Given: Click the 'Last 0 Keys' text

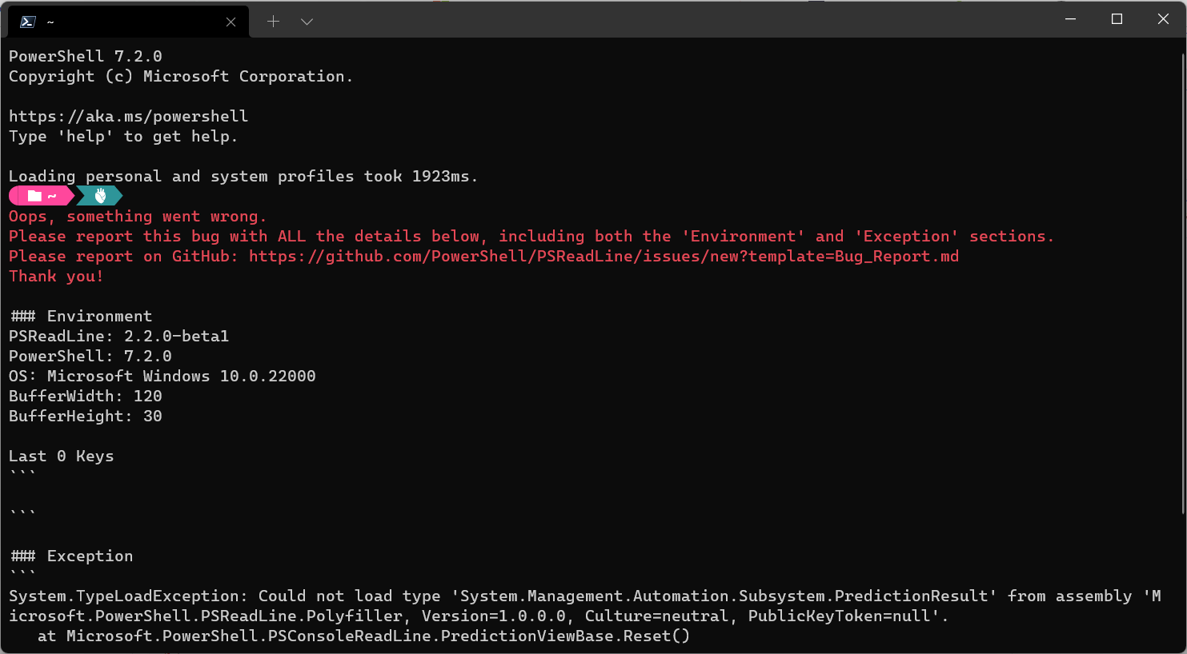Looking at the screenshot, I should pos(61,456).
